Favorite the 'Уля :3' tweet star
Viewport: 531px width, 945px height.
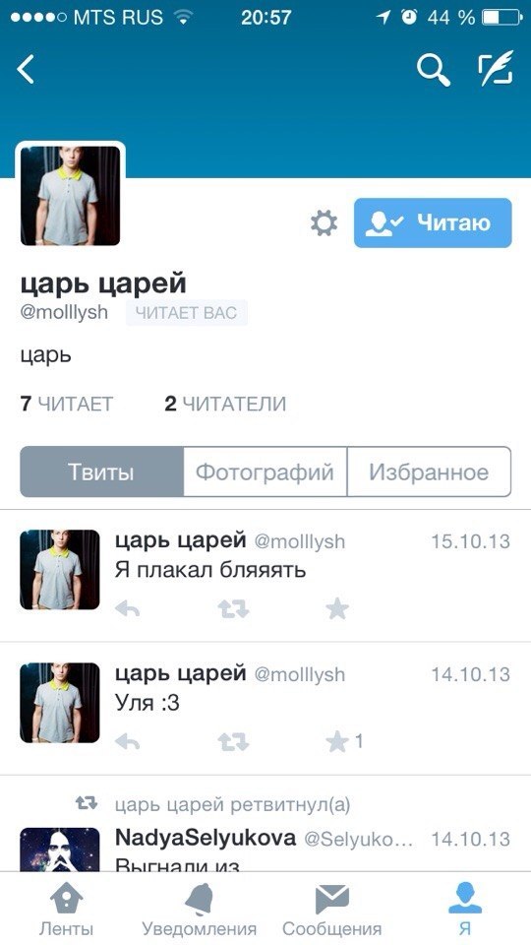[337, 742]
